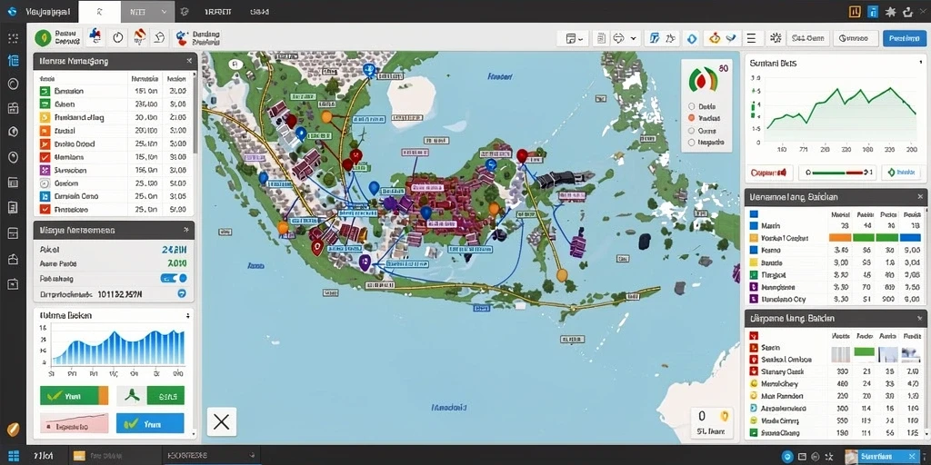Open the hamburger lines toolbar icon
Viewport: 931px width, 465px height.
tap(751, 38)
